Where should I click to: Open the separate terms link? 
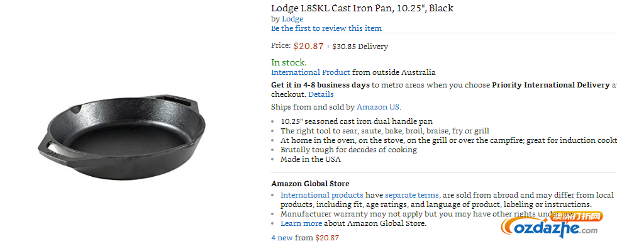coord(413,195)
